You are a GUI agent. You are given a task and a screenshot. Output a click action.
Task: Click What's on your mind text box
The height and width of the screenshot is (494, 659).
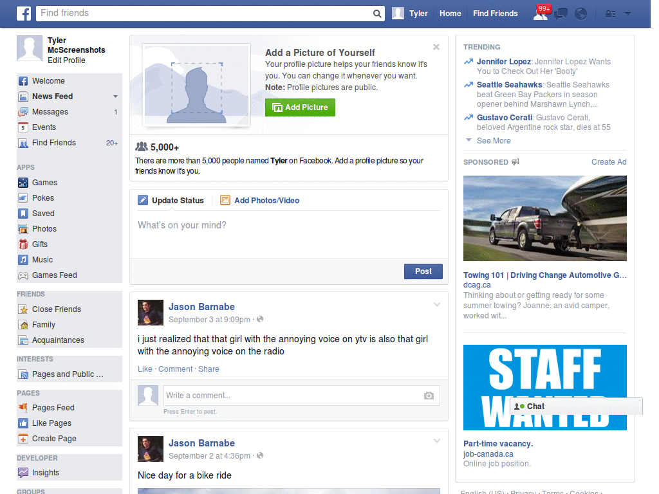pyautogui.click(x=289, y=235)
